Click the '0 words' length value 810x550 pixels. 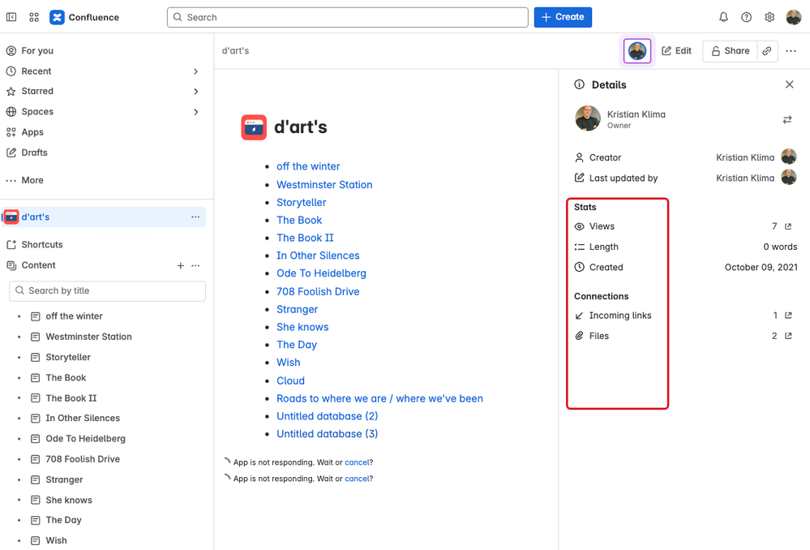point(780,247)
